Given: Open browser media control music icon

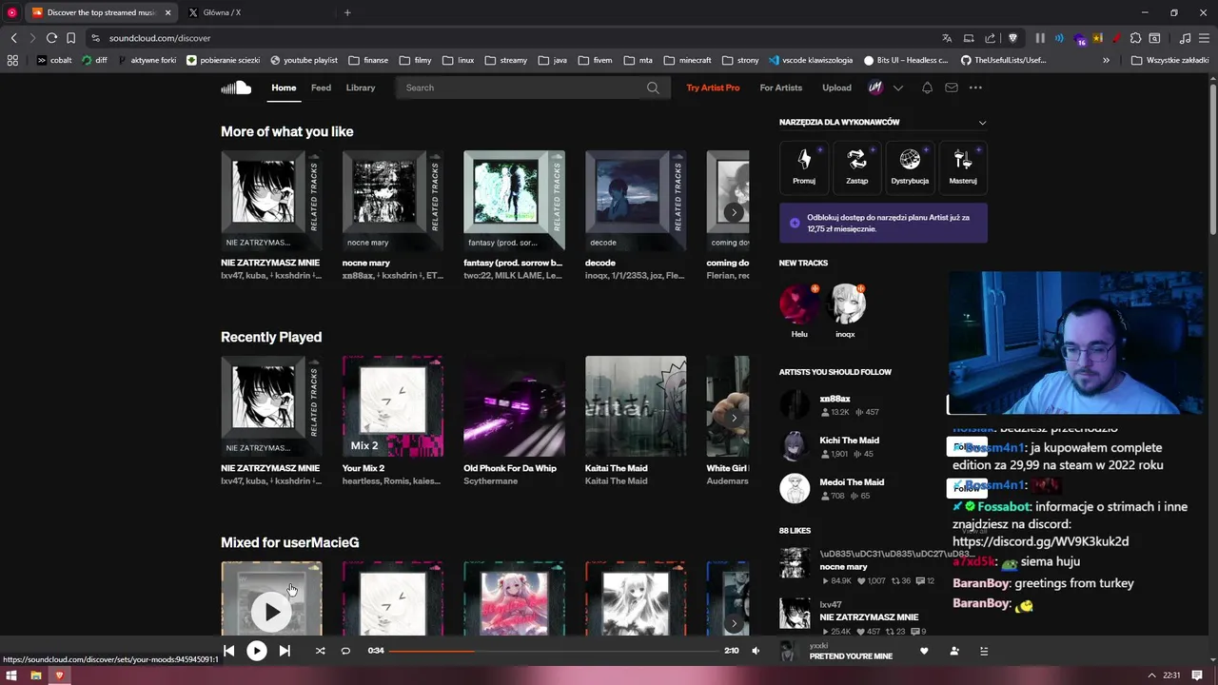Looking at the screenshot, I should click(x=1185, y=38).
